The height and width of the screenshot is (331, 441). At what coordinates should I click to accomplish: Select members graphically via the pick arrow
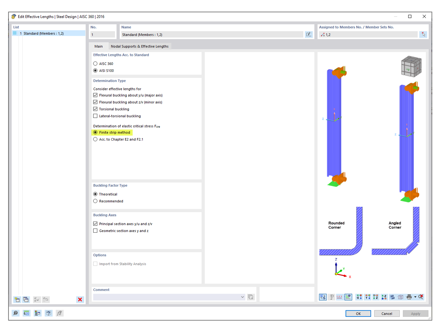coord(423,34)
